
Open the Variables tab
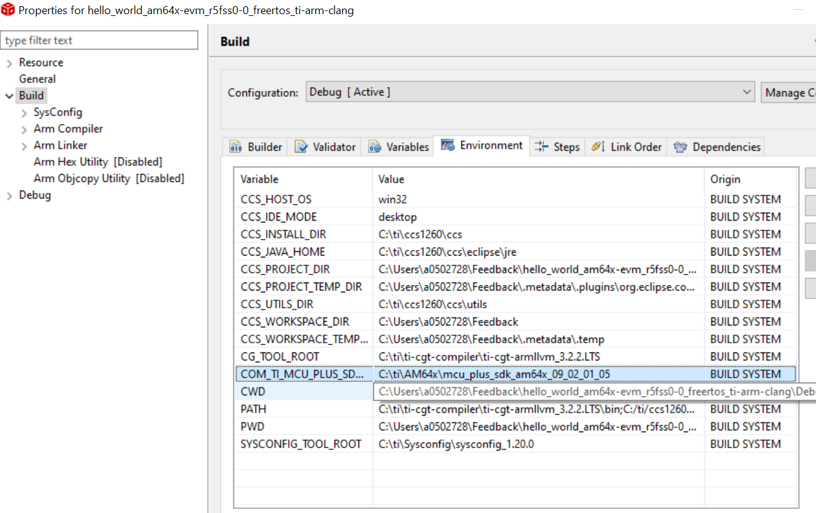tap(399, 147)
